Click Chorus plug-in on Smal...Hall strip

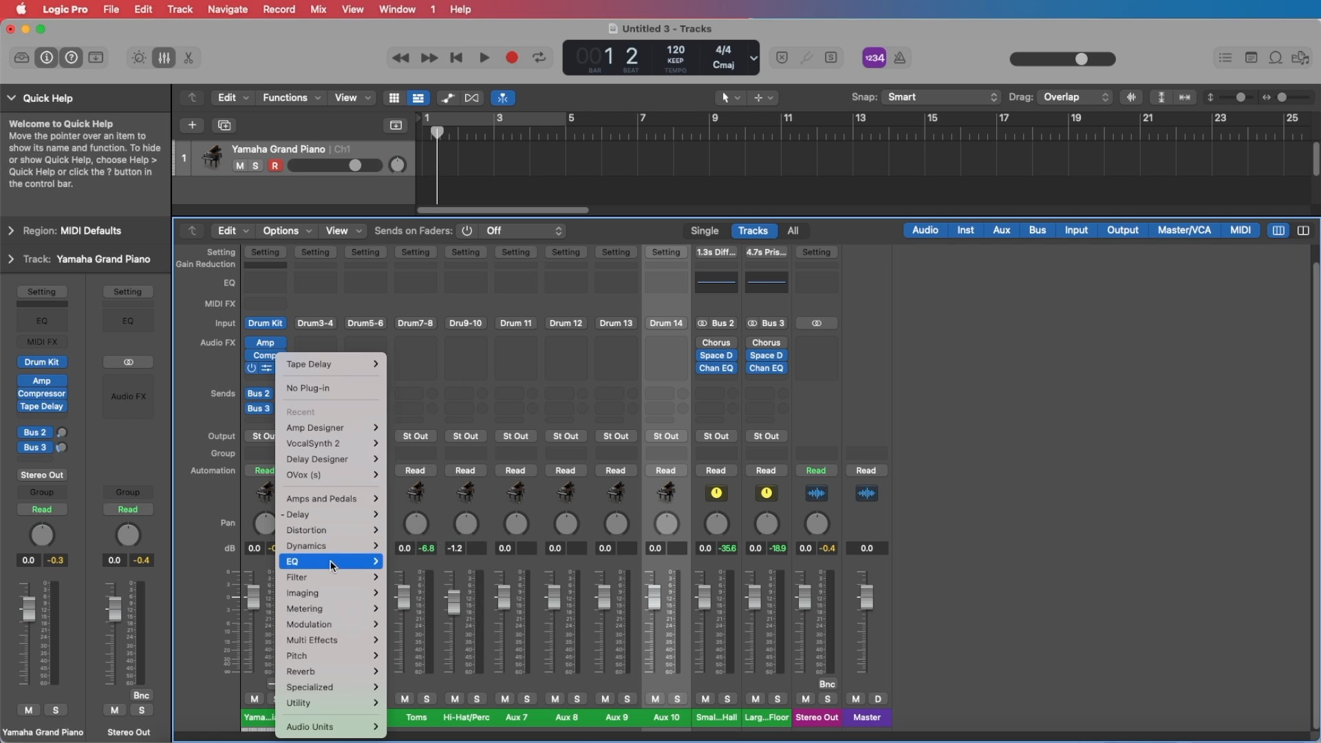click(716, 343)
